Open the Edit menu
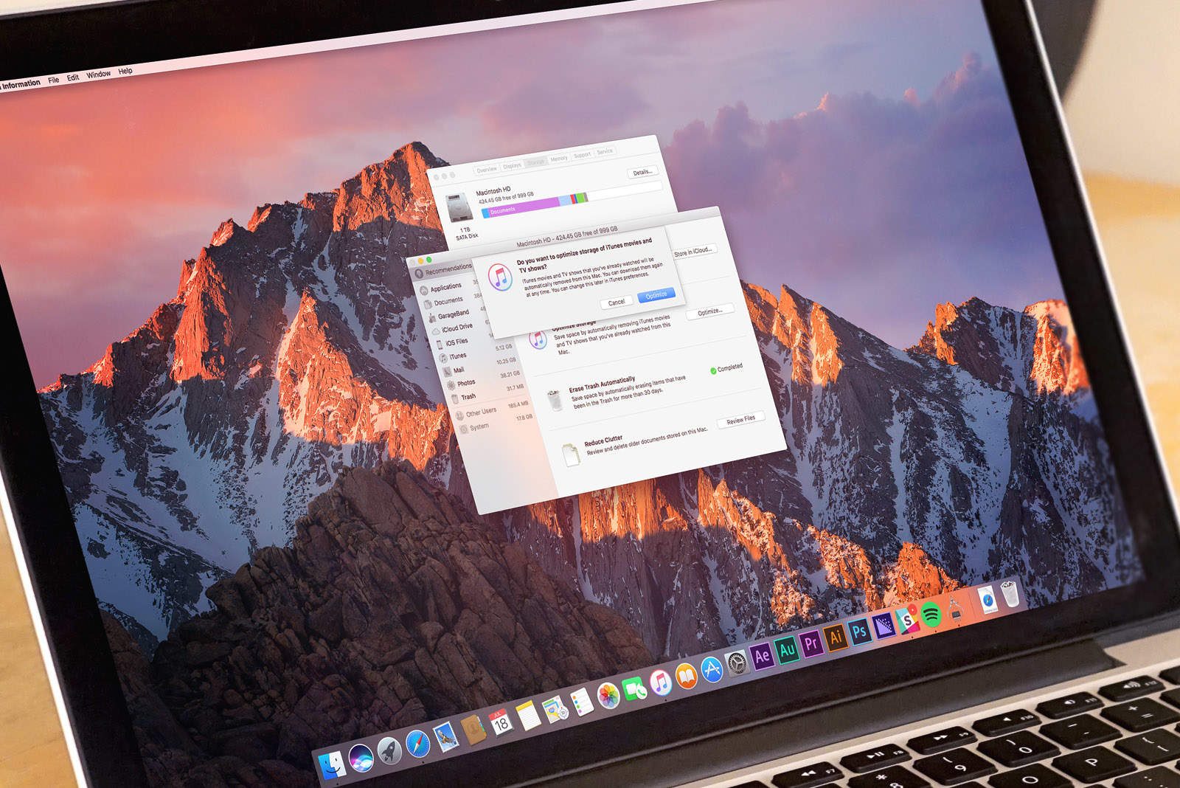Screen dimensions: 1180x788 coord(72,77)
